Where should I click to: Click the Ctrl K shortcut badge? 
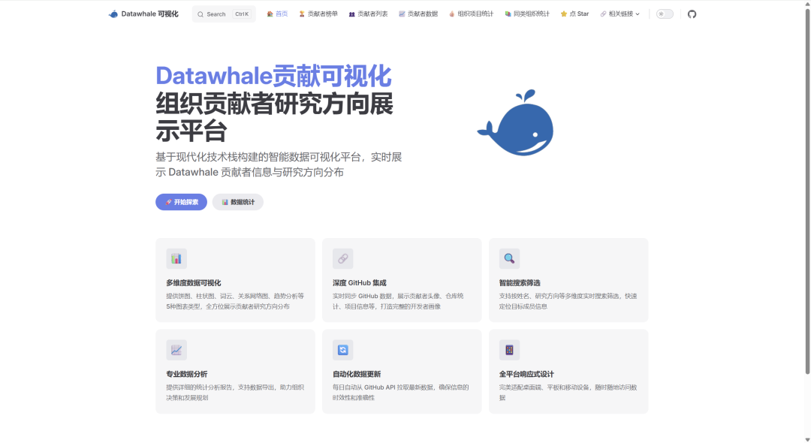tap(242, 14)
